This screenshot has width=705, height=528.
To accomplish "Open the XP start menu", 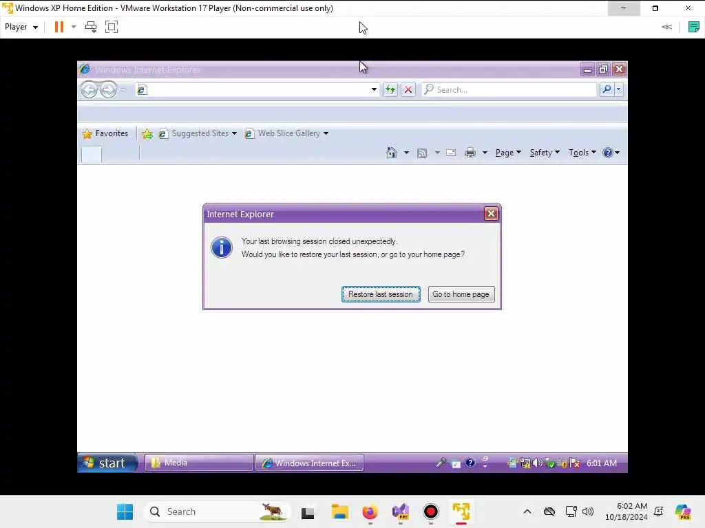I will click(x=107, y=463).
